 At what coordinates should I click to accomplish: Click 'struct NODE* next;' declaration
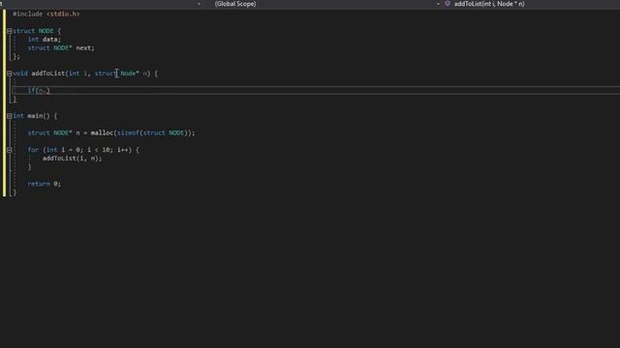click(61, 48)
